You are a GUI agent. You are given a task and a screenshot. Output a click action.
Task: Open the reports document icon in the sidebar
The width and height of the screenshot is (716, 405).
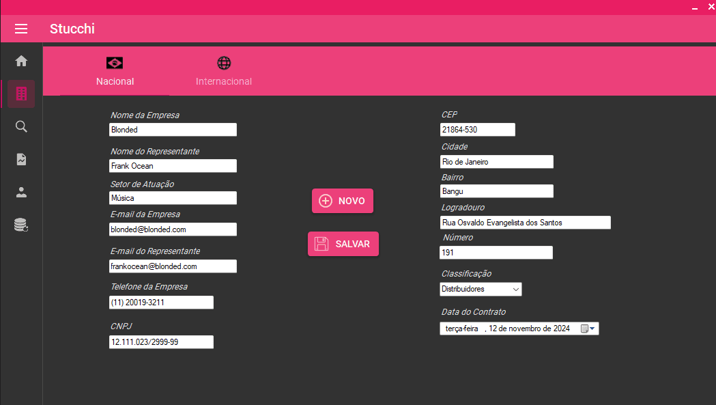click(20, 159)
